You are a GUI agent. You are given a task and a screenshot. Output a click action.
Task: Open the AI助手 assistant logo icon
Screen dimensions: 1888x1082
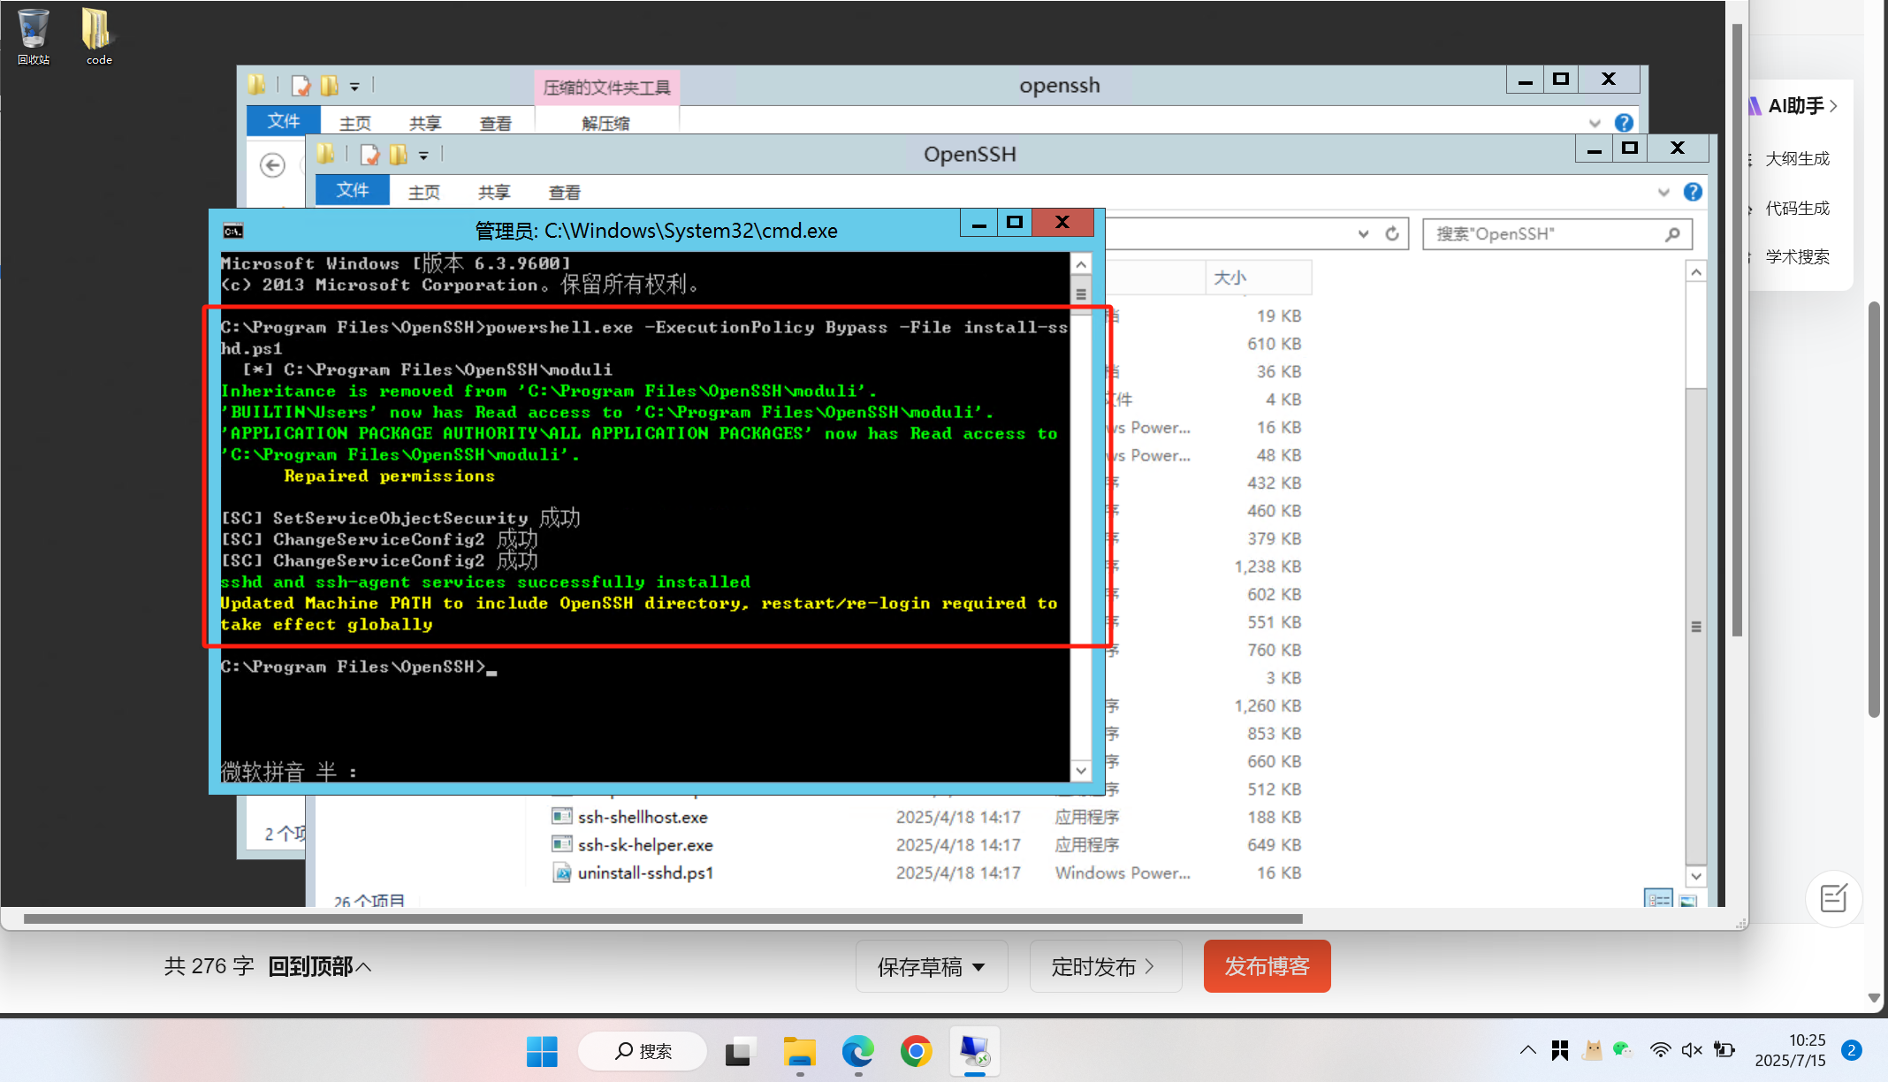pos(1755,105)
